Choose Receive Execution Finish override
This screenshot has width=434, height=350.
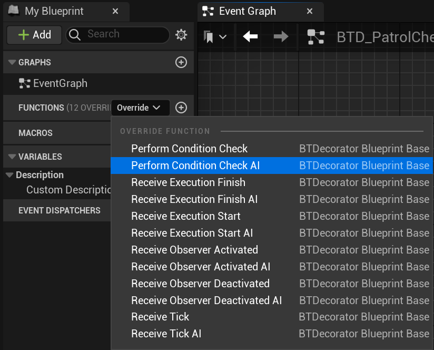click(272, 182)
